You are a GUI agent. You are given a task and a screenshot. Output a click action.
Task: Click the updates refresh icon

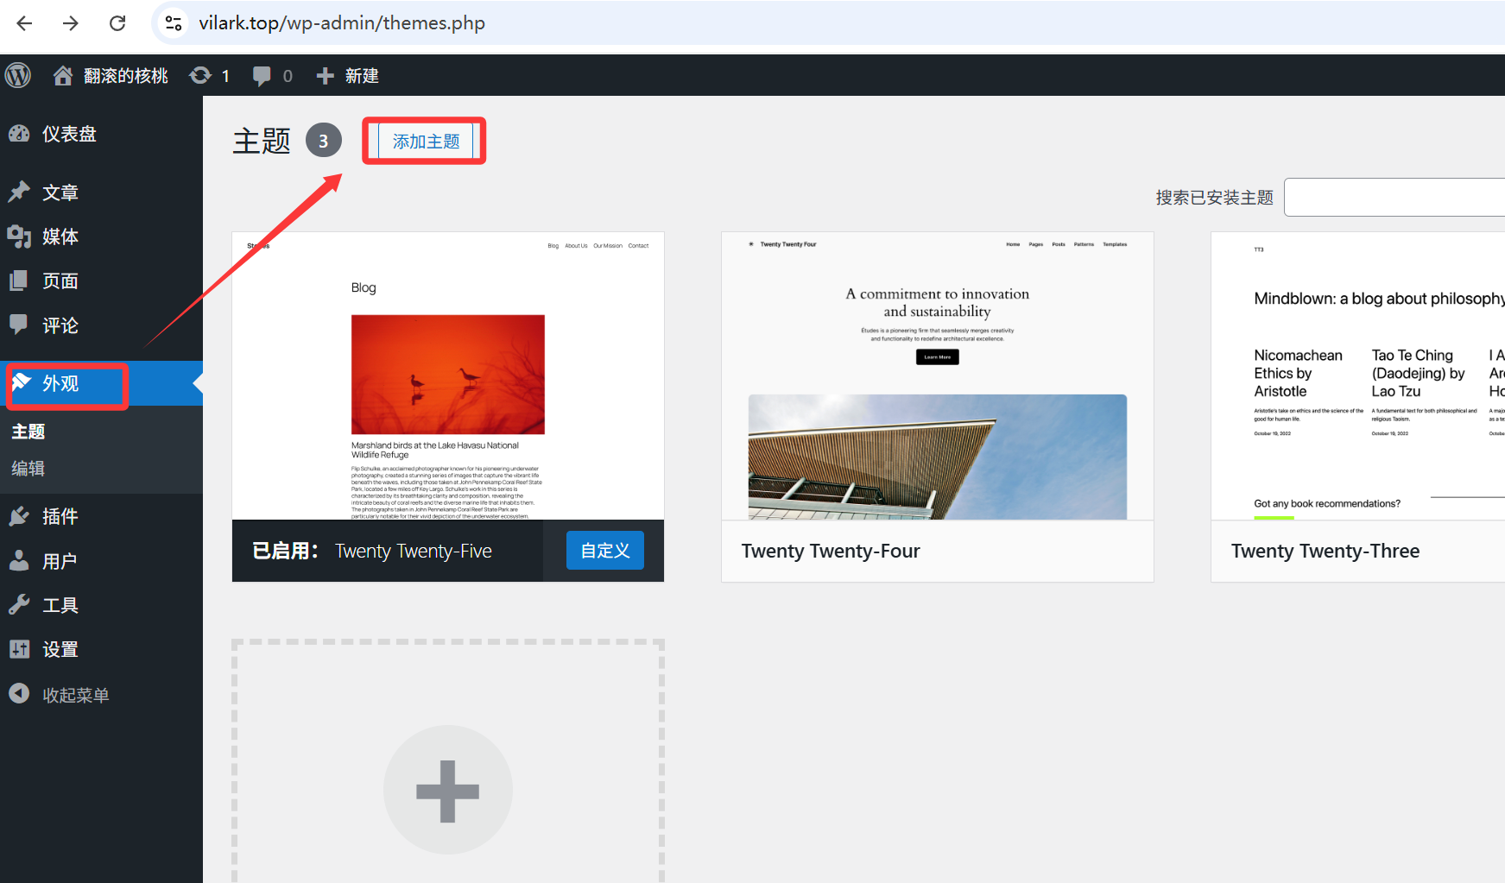pyautogui.click(x=200, y=76)
